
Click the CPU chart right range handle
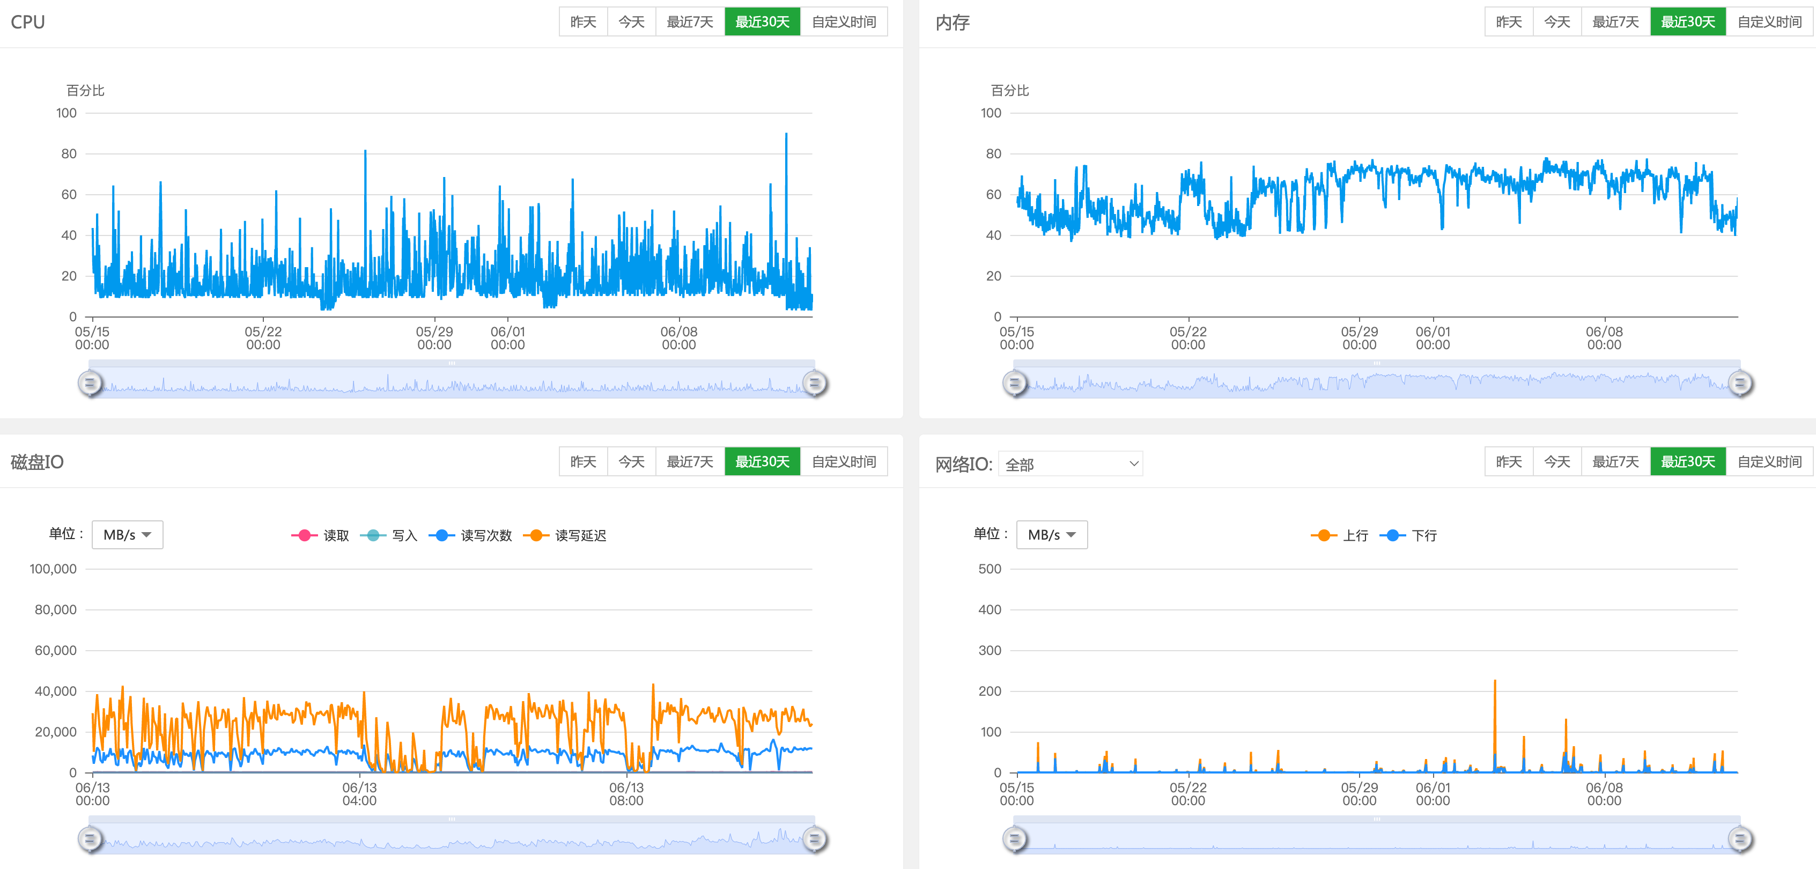(814, 383)
